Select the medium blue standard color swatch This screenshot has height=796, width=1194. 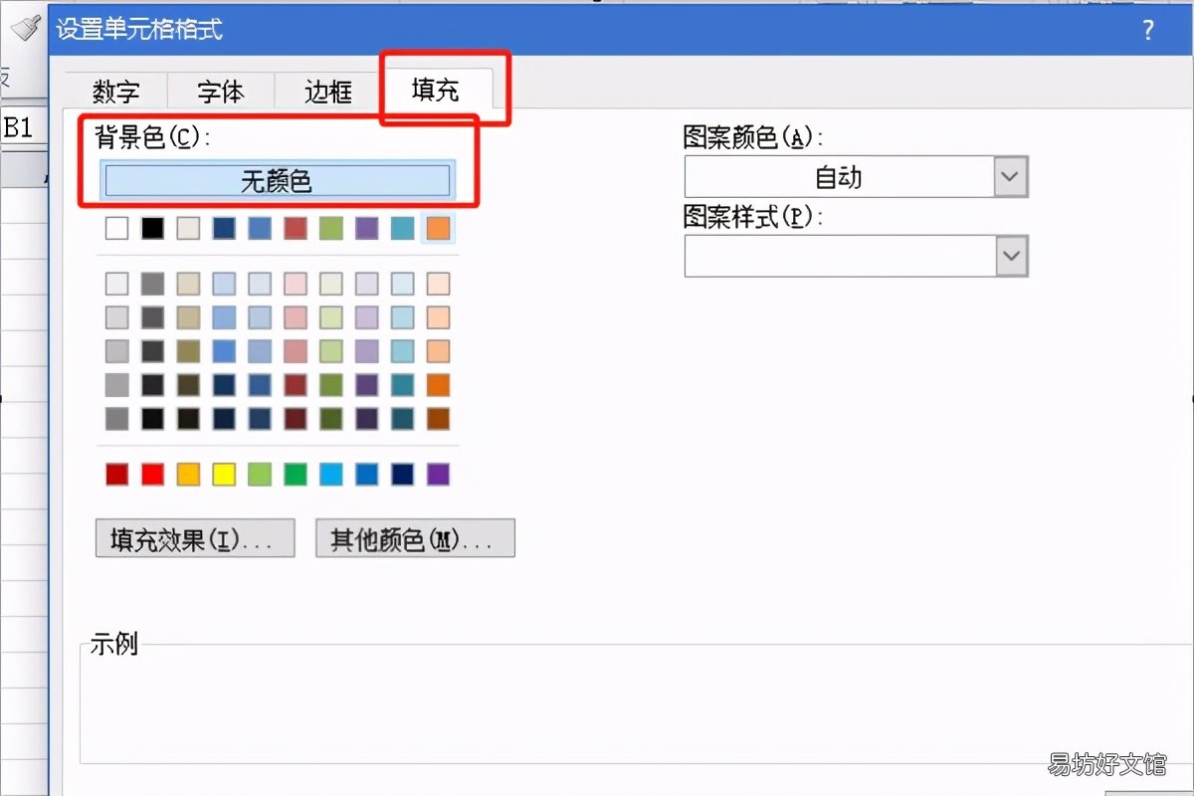(367, 475)
